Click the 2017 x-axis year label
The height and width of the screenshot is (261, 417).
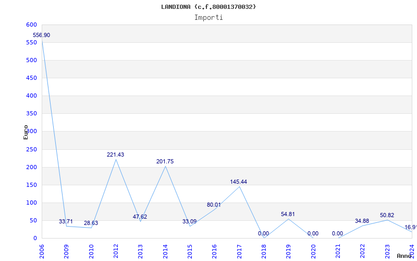tap(239, 252)
